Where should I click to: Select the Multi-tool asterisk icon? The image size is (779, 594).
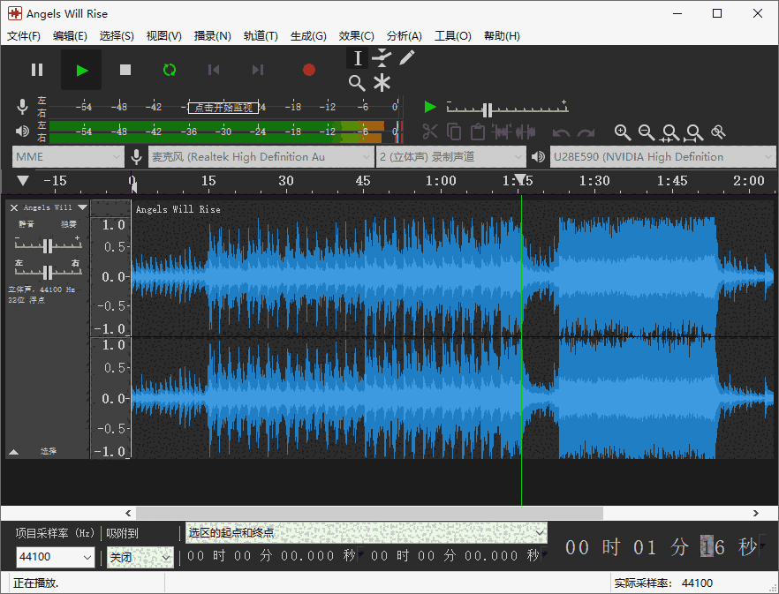point(382,83)
